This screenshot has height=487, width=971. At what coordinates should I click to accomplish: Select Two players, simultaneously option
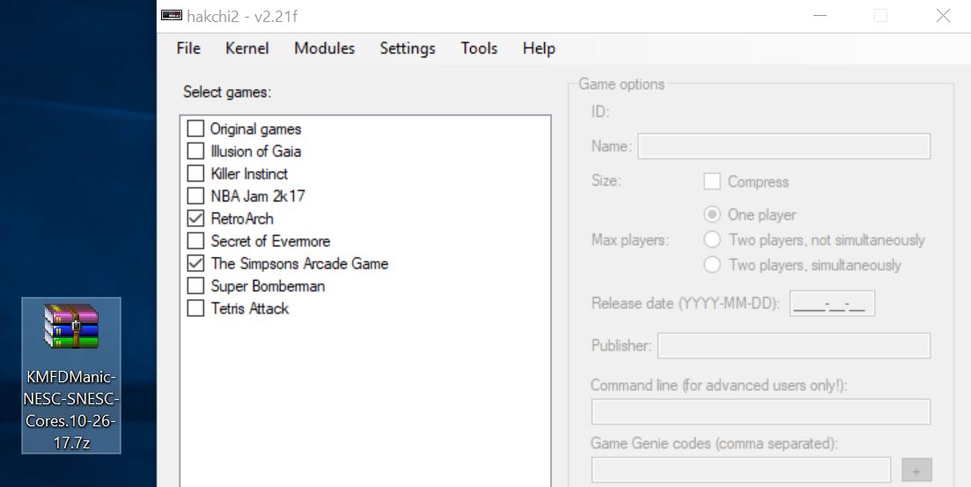[712, 265]
